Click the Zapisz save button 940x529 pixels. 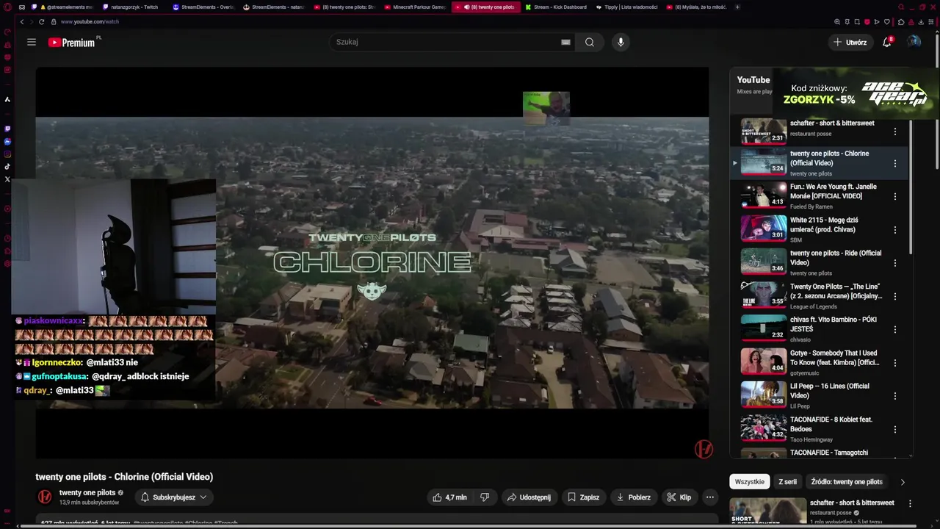tap(583, 497)
